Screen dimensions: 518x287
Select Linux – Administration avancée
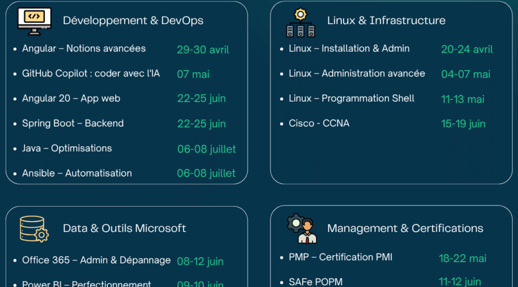pyautogui.click(x=357, y=73)
